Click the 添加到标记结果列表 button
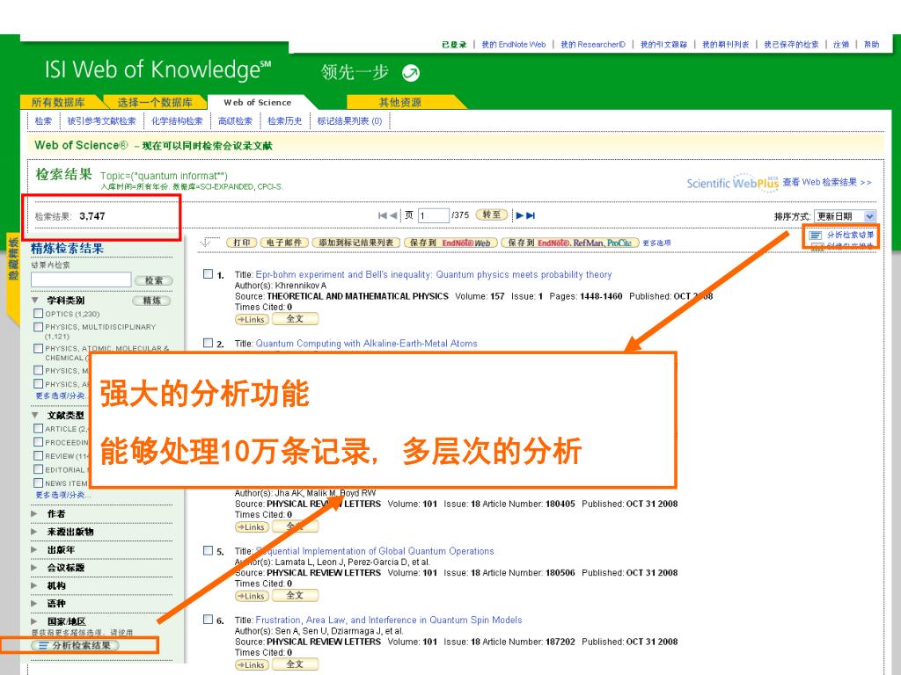This screenshot has height=675, width=901. click(356, 243)
